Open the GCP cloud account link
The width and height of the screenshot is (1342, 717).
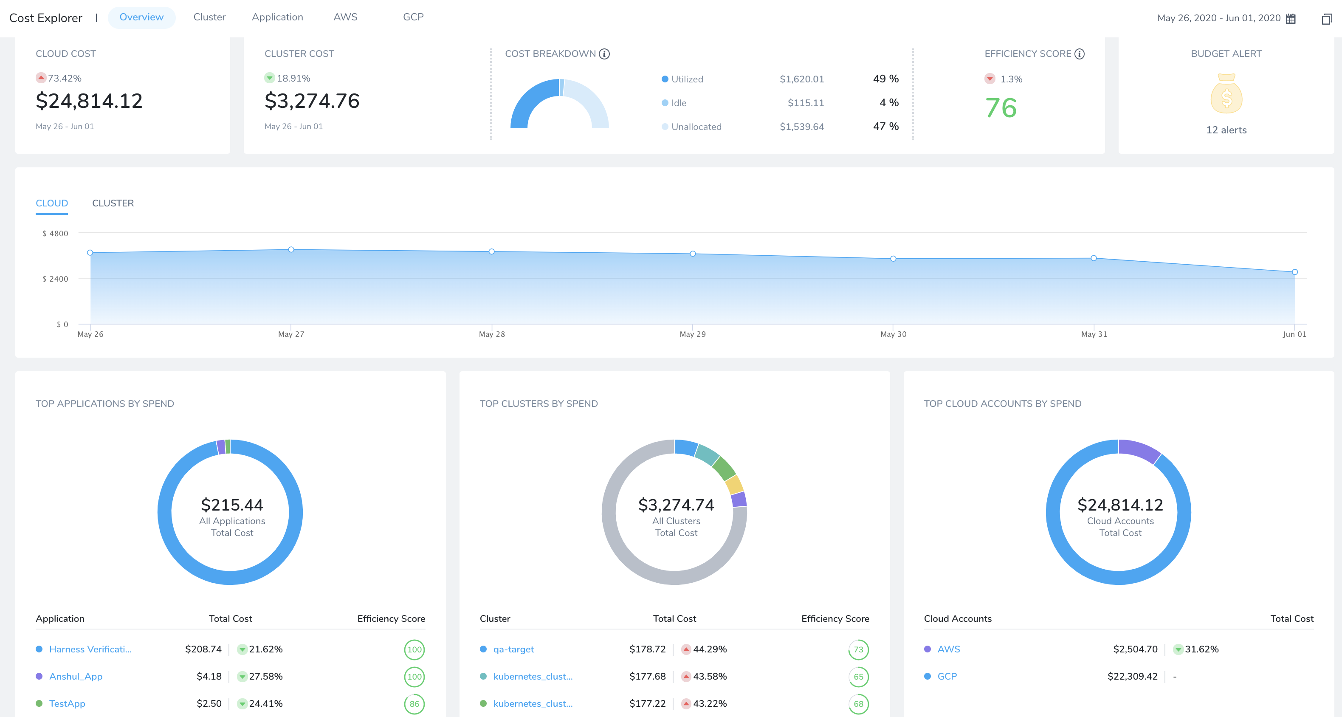pyautogui.click(x=947, y=676)
